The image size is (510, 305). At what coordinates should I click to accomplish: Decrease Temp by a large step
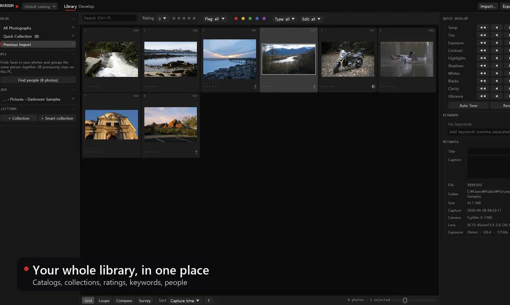click(483, 28)
